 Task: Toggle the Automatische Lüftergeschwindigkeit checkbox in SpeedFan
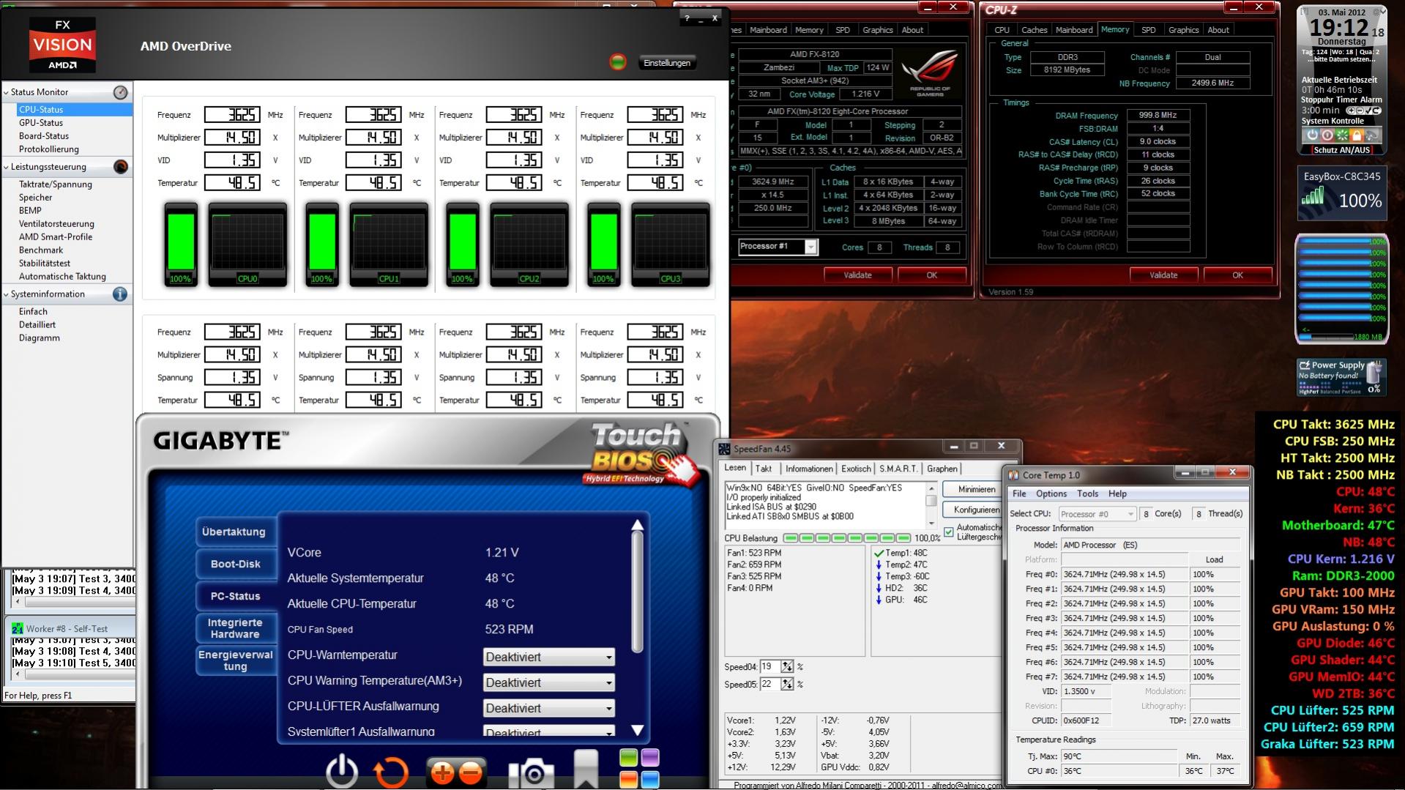(x=949, y=532)
